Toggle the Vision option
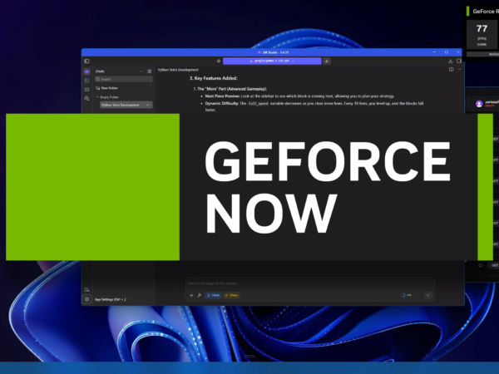Viewport: 499px width, 374px height. pyautogui.click(x=231, y=295)
